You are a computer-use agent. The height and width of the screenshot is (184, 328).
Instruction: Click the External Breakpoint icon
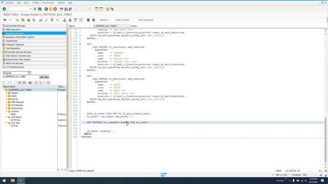coord(93,20)
